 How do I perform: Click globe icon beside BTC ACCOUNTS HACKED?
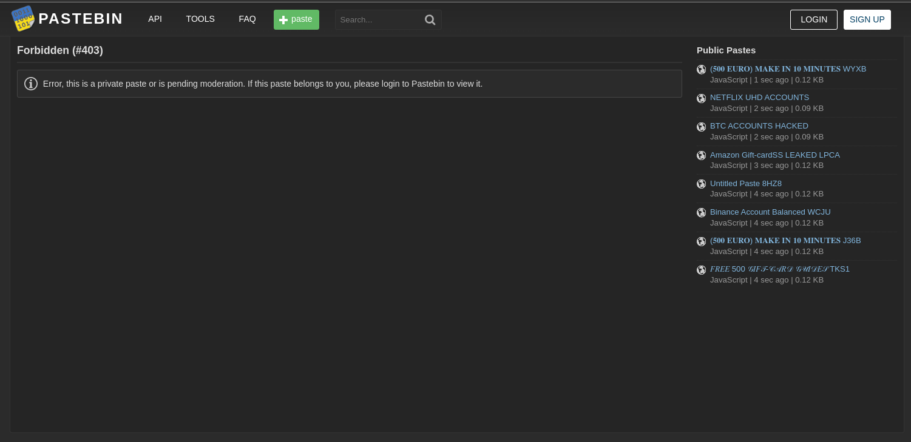click(x=702, y=127)
